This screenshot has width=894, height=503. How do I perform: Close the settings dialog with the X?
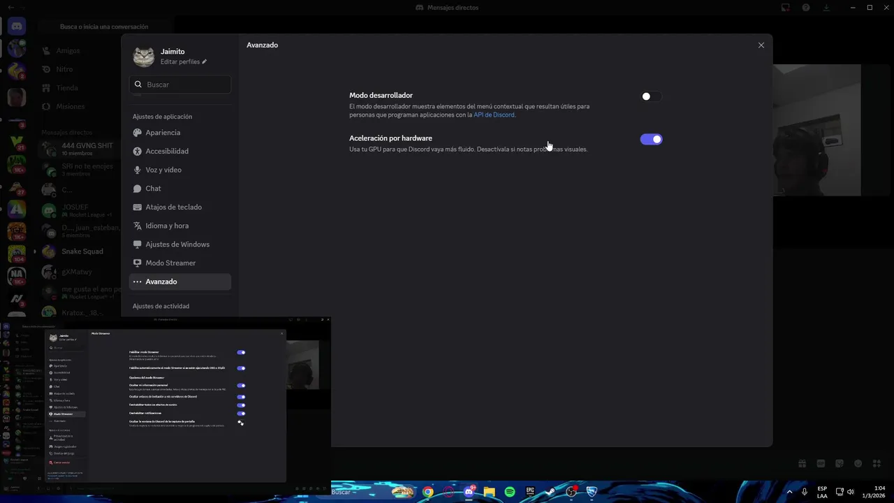[761, 45]
